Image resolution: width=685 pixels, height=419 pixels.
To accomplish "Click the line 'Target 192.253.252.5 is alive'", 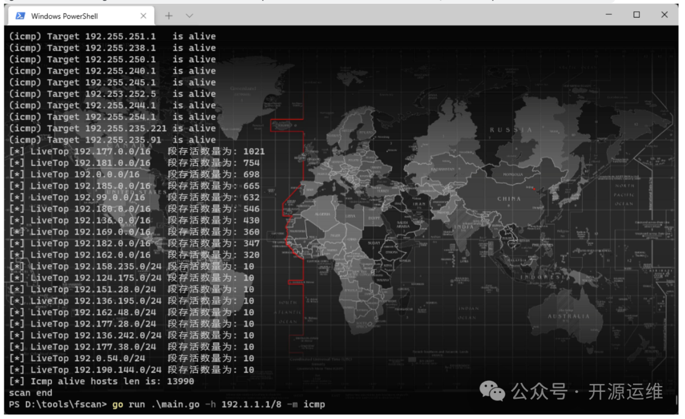I will (112, 94).
